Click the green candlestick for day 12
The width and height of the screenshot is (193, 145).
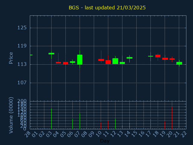[x=115, y=61]
